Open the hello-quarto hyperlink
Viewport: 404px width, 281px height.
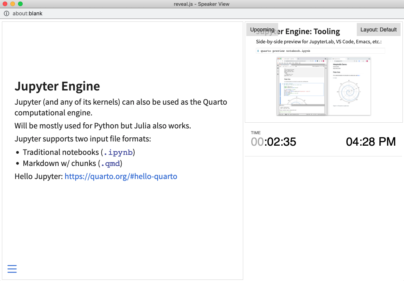121,176
